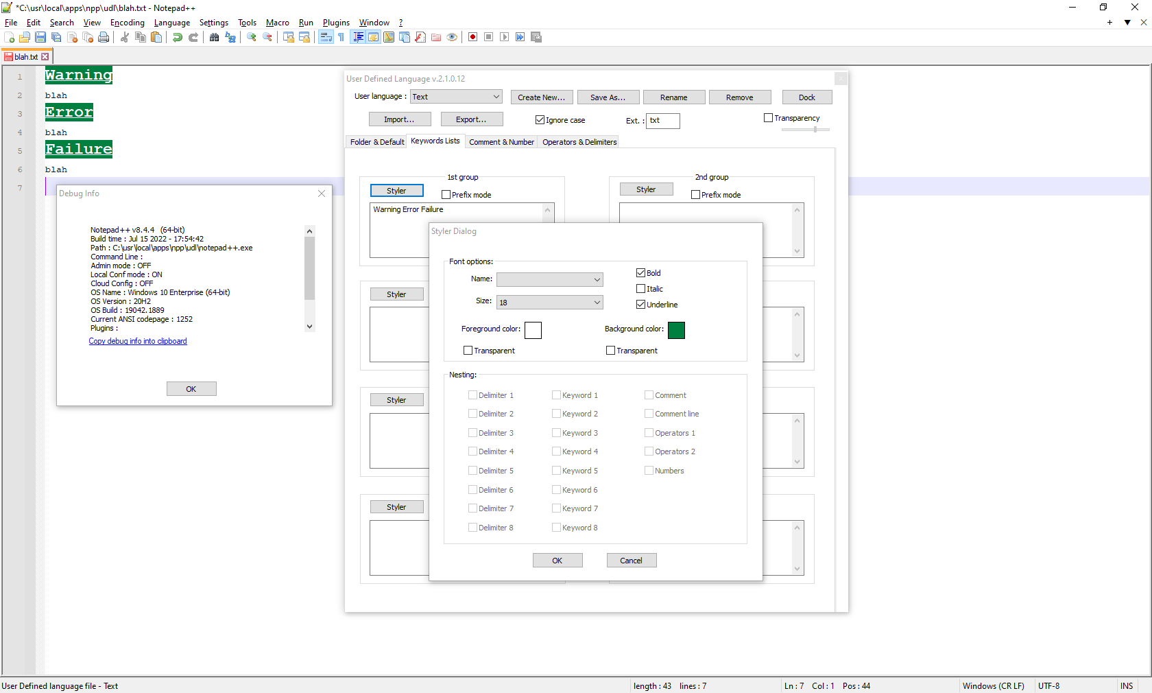The width and height of the screenshot is (1152, 693).
Task: Enable the Transparency checkbox
Action: pyautogui.click(x=768, y=118)
